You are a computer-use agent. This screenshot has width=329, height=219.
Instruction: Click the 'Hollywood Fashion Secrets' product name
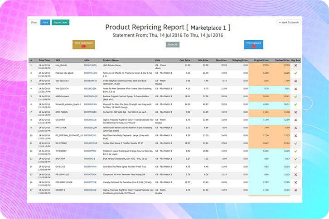point(127,129)
